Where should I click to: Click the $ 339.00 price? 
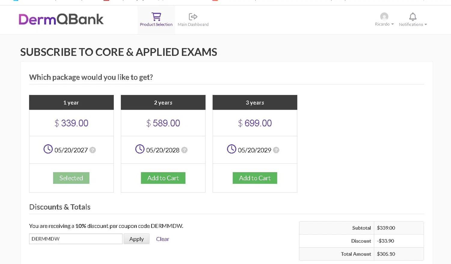pyautogui.click(x=71, y=123)
